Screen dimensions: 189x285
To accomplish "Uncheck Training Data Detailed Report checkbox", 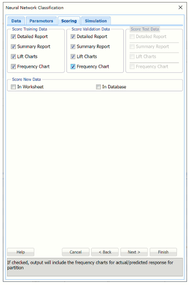I will pyautogui.click(x=13, y=37).
